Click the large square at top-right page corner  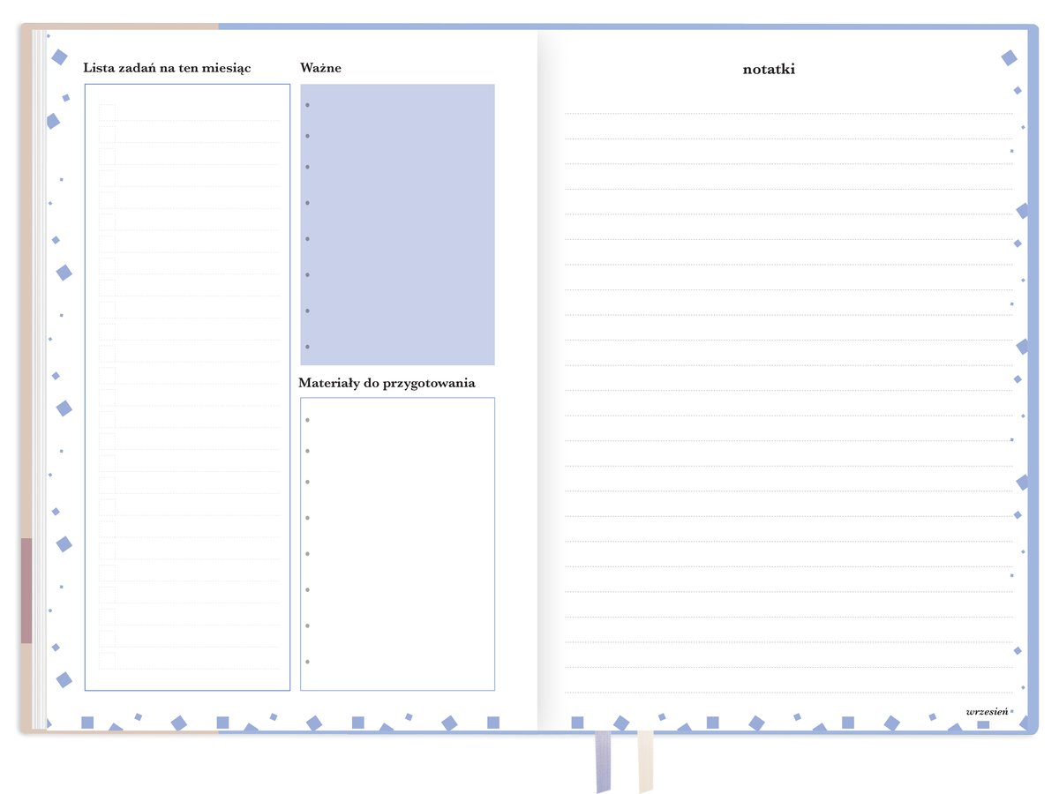pos(1009,58)
